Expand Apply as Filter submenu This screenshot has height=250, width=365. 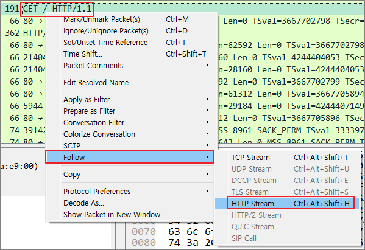[130, 99]
